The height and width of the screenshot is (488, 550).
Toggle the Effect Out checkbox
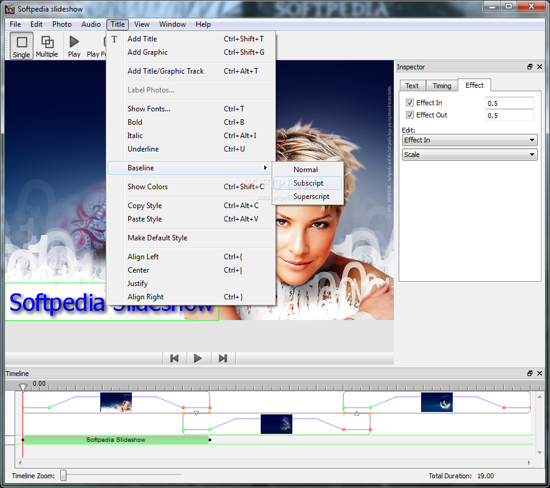coord(410,115)
